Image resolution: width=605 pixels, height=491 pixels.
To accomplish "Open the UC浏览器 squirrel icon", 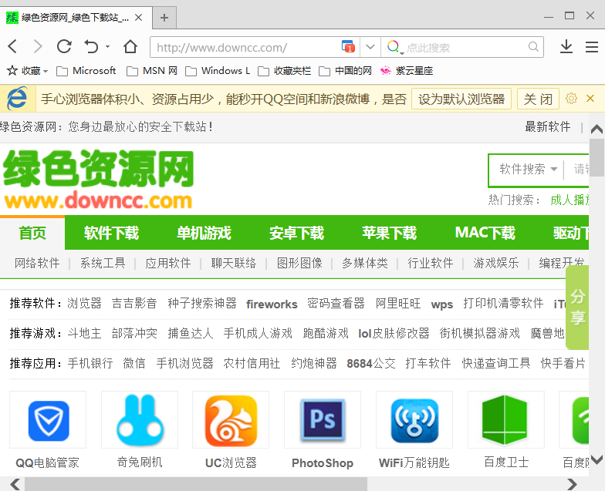I will pyautogui.click(x=231, y=420).
